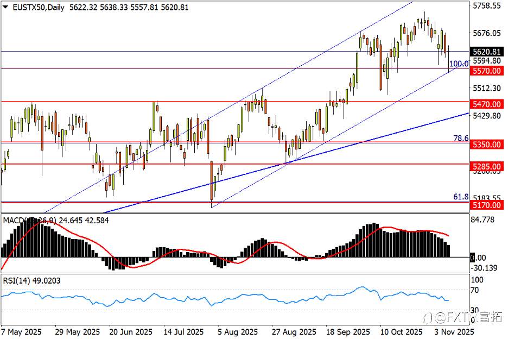Click the red 5350.00 level label
The width and height of the screenshot is (508, 339).
(x=487, y=145)
